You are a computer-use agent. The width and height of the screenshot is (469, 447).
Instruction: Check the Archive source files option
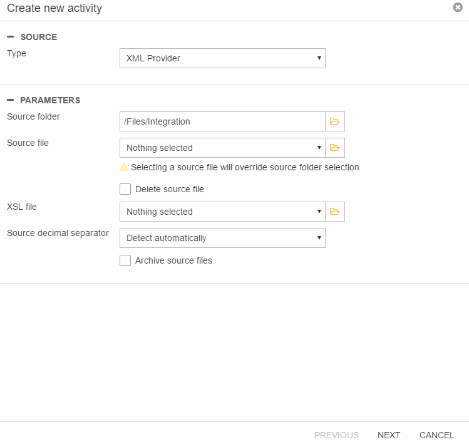[x=125, y=260]
